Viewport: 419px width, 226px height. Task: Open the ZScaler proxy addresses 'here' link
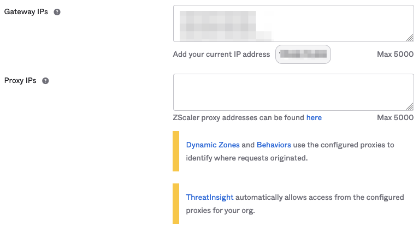(314, 117)
